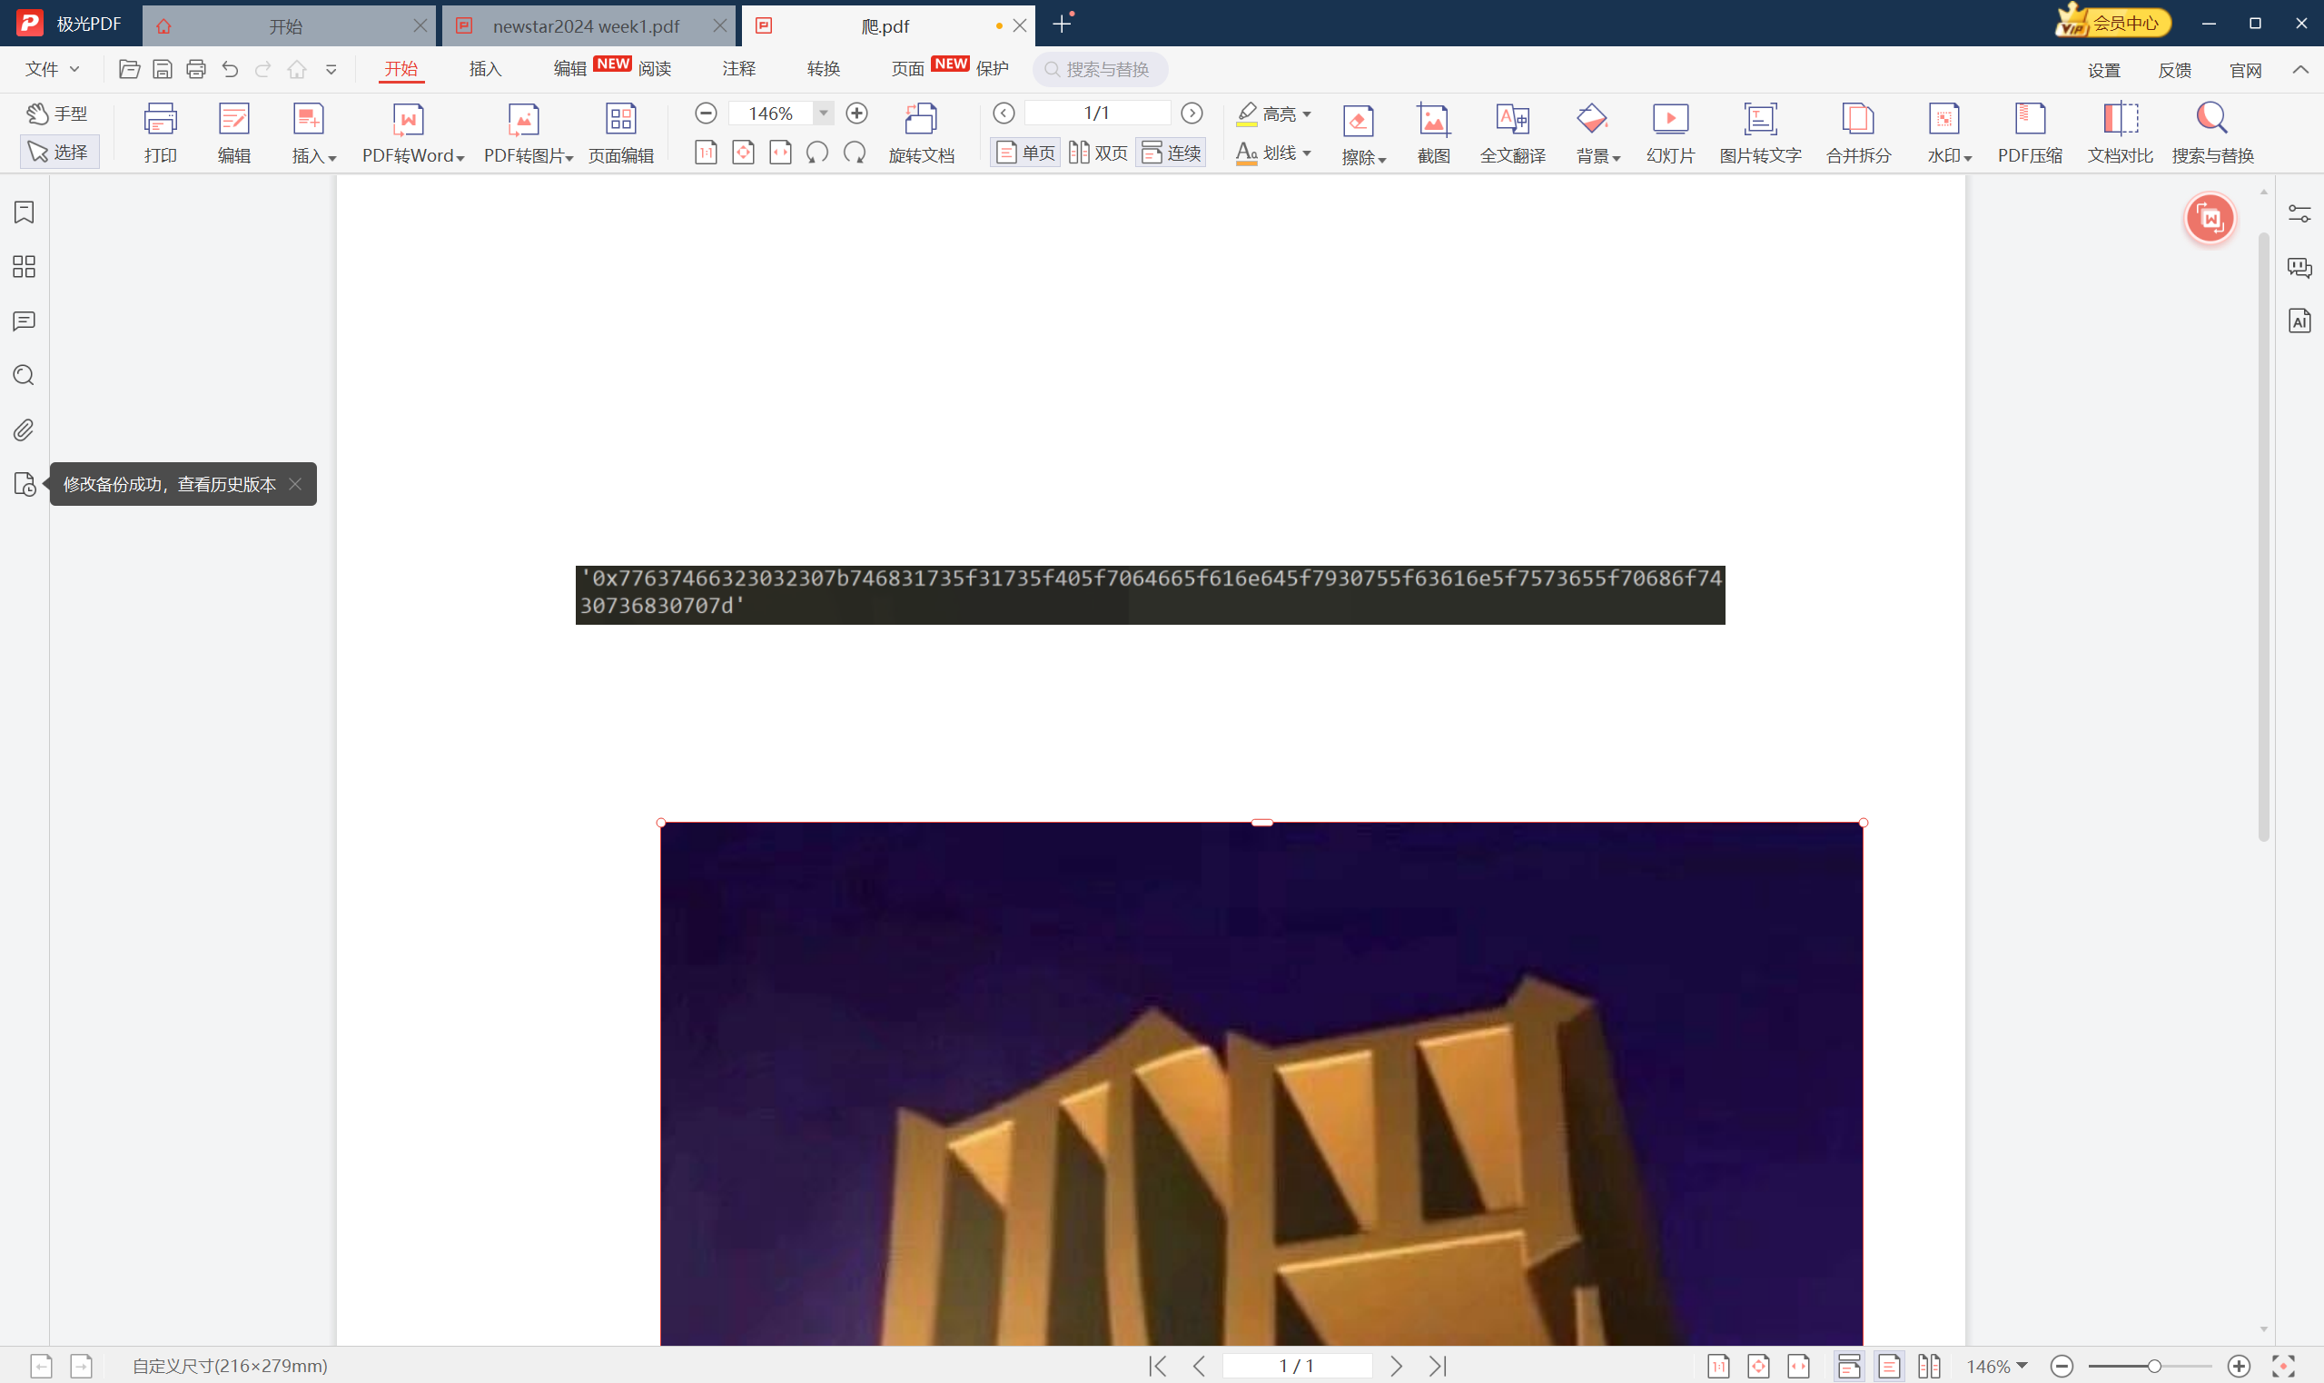Switch to Single Page (单页) view
This screenshot has height=1383, width=2324.
(1025, 153)
